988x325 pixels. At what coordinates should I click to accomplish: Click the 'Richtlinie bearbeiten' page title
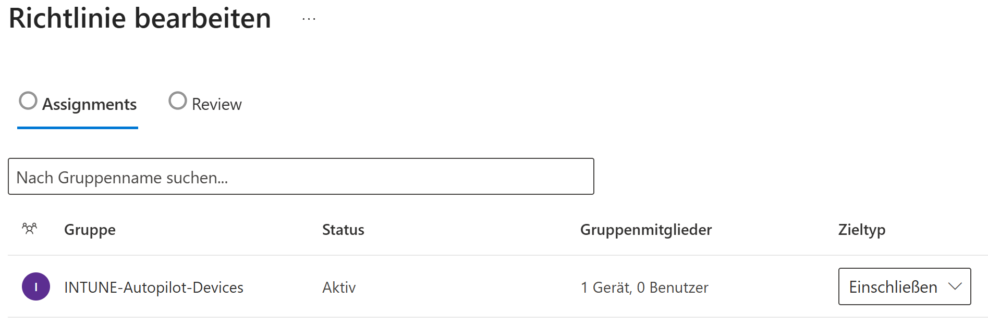(140, 19)
